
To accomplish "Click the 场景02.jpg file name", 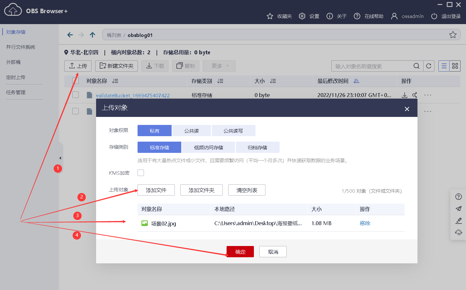I will pos(164,224).
